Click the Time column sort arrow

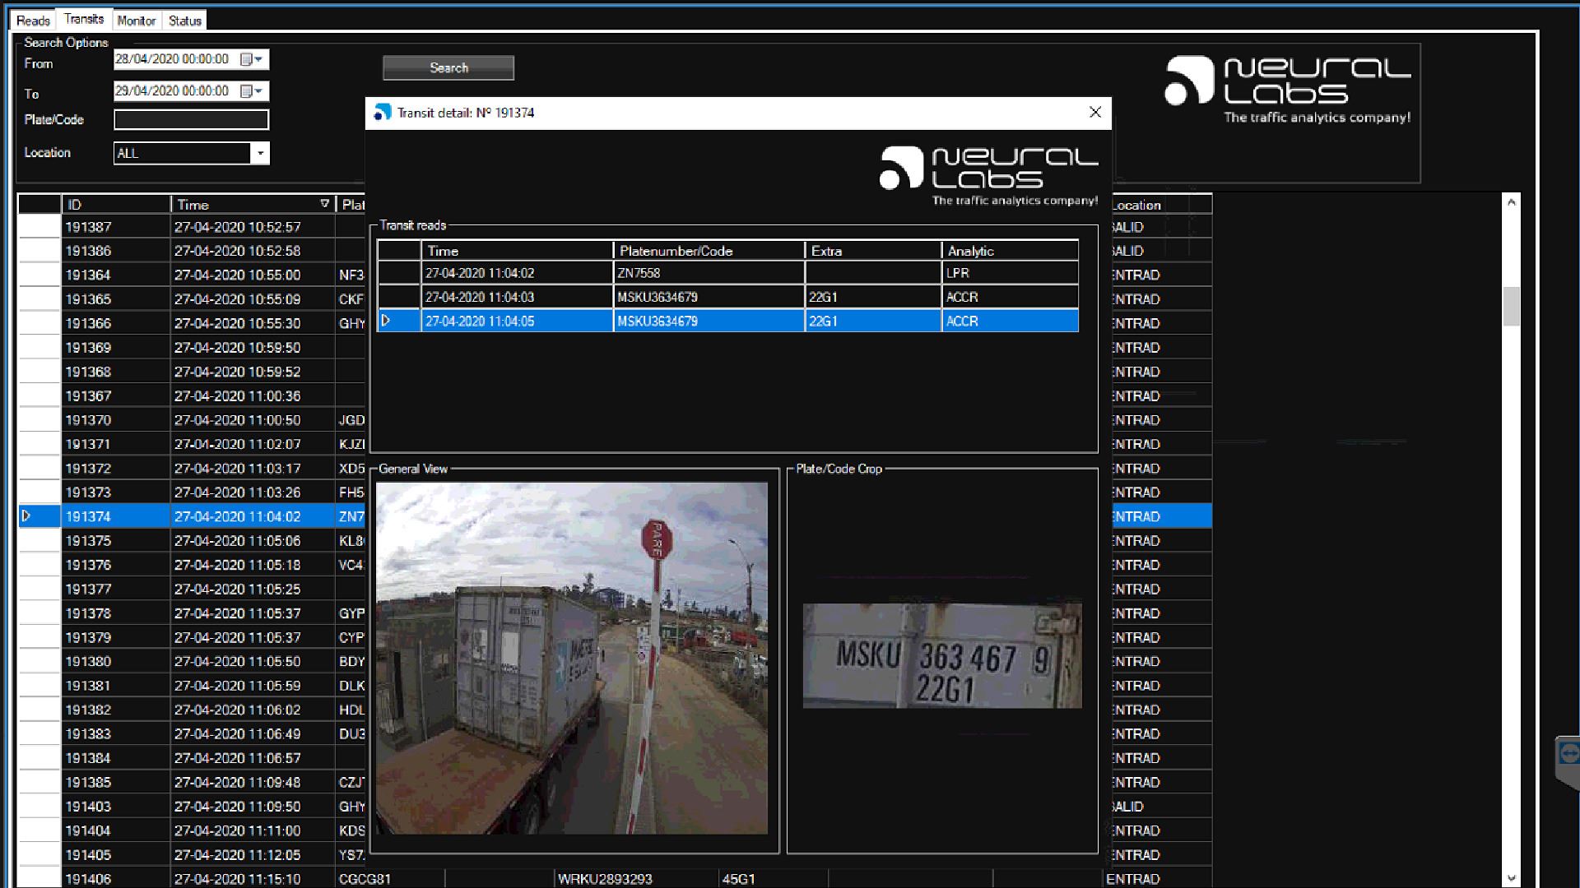(x=325, y=204)
